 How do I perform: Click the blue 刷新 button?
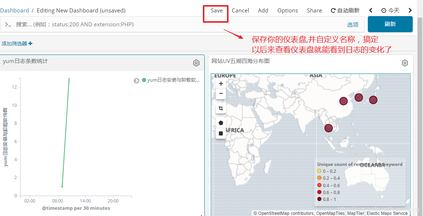pyautogui.click(x=390, y=24)
